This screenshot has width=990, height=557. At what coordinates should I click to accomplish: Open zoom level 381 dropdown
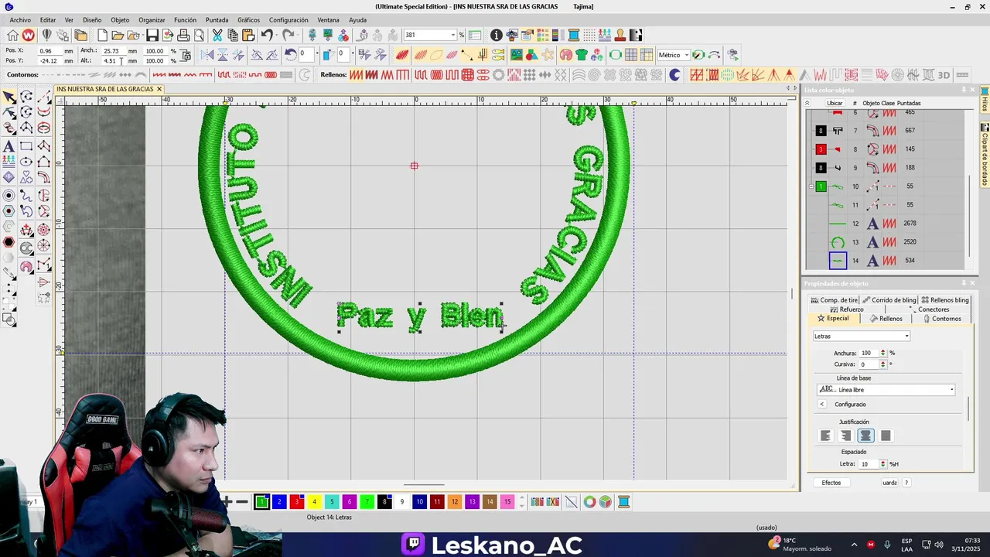452,35
